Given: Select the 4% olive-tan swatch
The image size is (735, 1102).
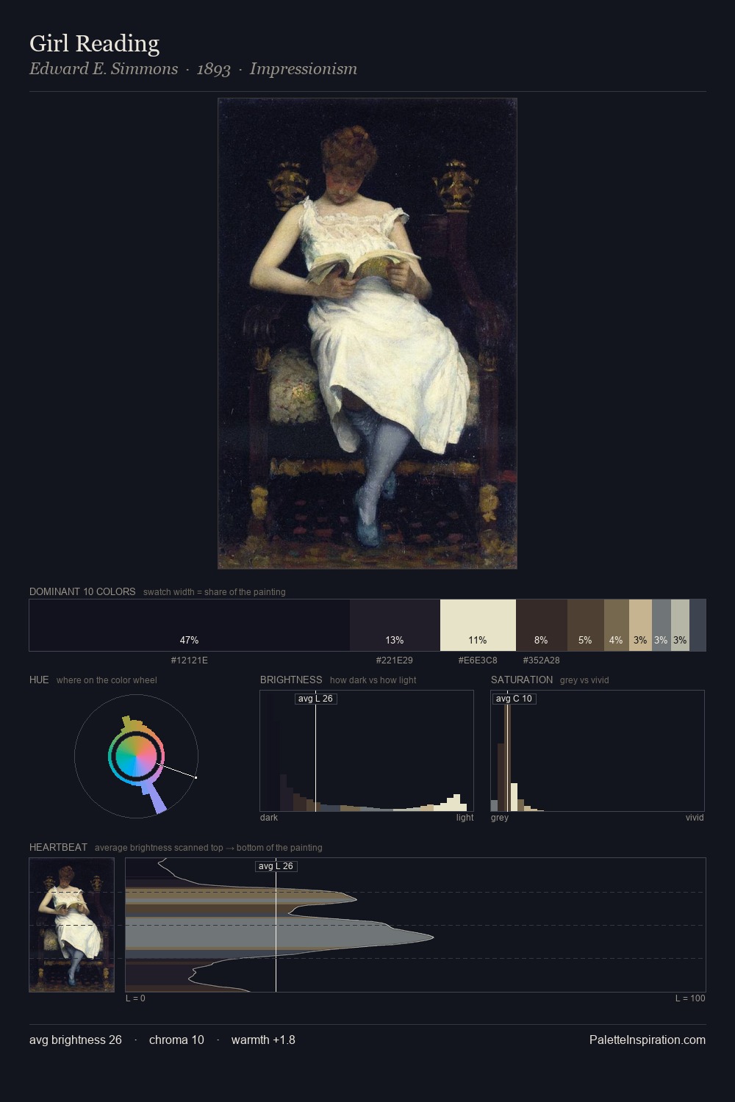Looking at the screenshot, I should tap(617, 625).
